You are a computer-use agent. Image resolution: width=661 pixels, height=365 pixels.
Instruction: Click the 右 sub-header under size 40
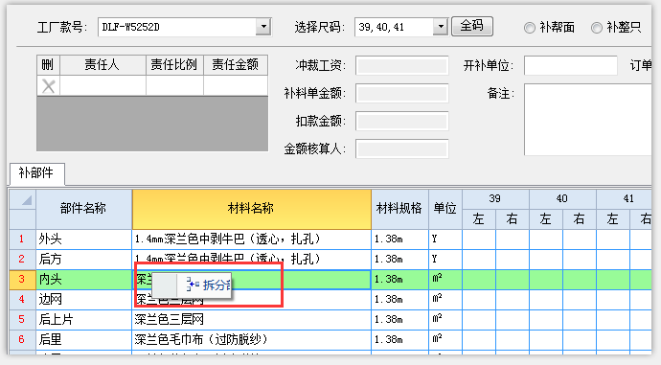click(580, 219)
